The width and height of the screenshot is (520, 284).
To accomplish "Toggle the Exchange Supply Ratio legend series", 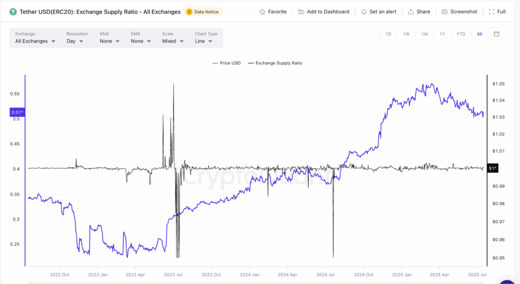I will pyautogui.click(x=275, y=63).
